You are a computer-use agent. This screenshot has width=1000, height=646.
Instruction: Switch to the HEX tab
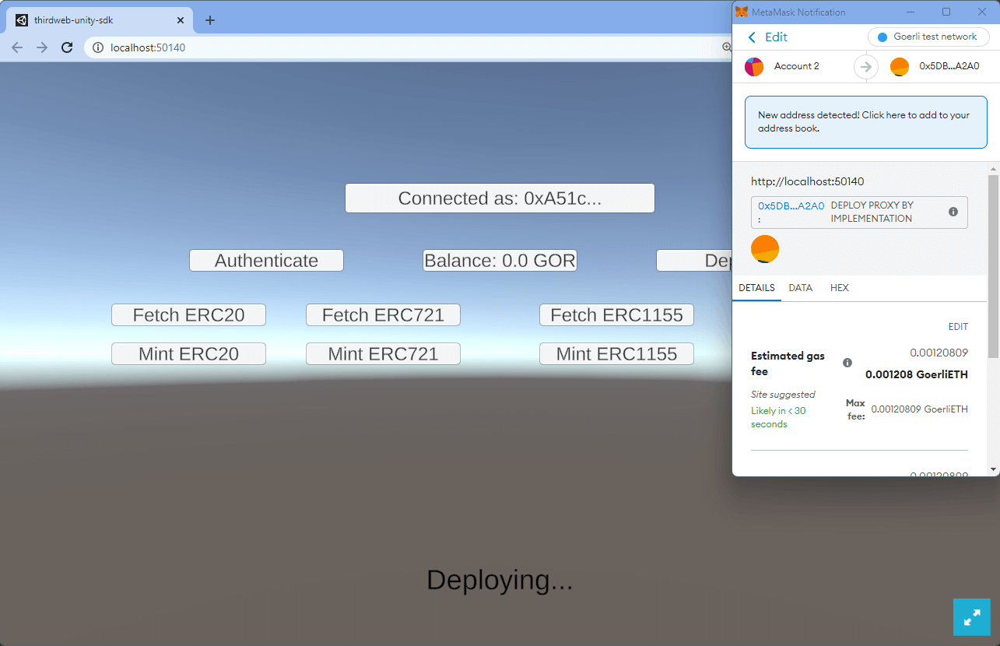(839, 287)
